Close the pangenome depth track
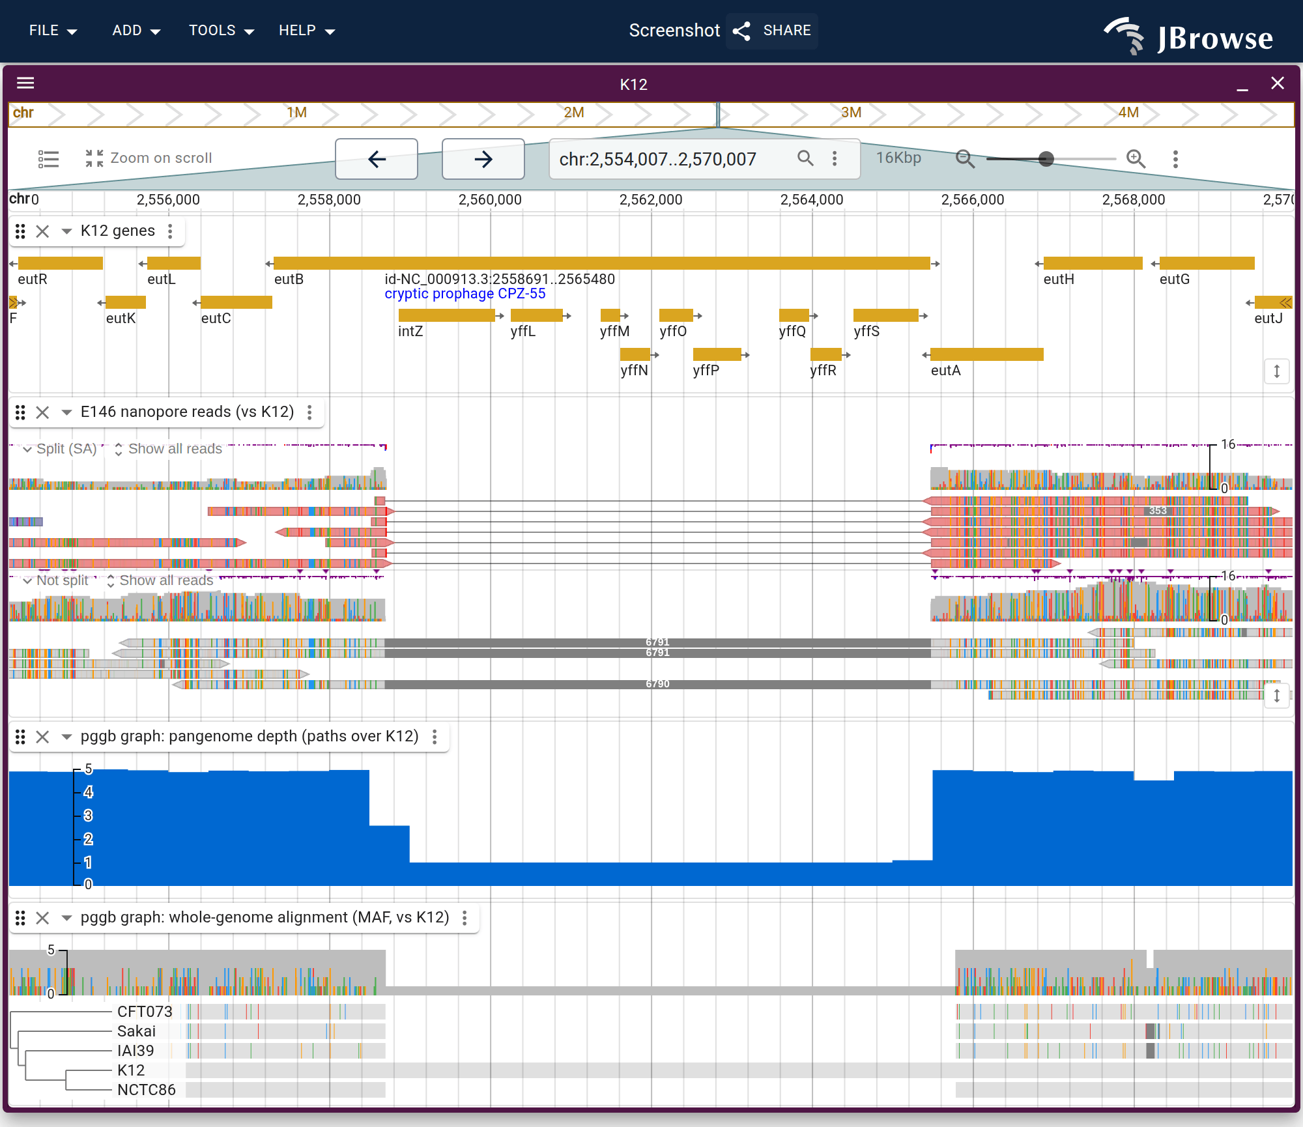This screenshot has width=1303, height=1127. (x=42, y=737)
